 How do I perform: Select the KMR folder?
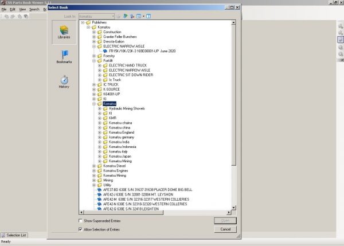pos(112,118)
